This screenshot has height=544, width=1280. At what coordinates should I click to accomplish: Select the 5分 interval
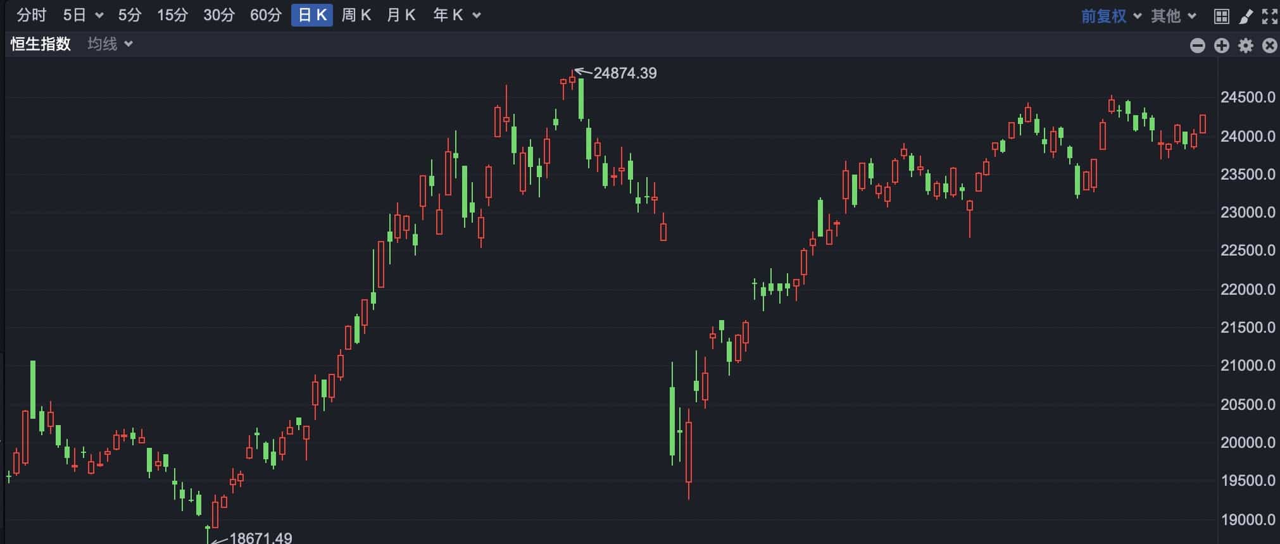130,15
